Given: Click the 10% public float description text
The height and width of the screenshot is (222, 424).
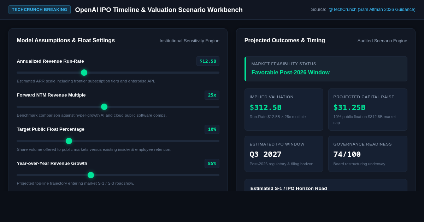Looking at the screenshot, I should click(365, 119).
